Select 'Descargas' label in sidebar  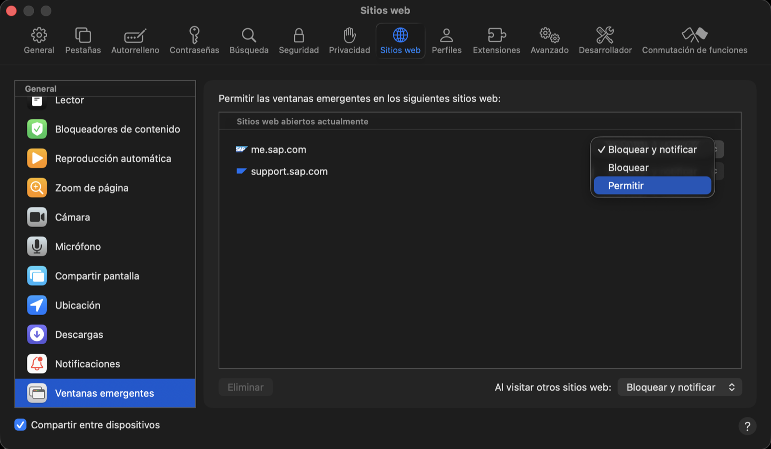tap(79, 334)
